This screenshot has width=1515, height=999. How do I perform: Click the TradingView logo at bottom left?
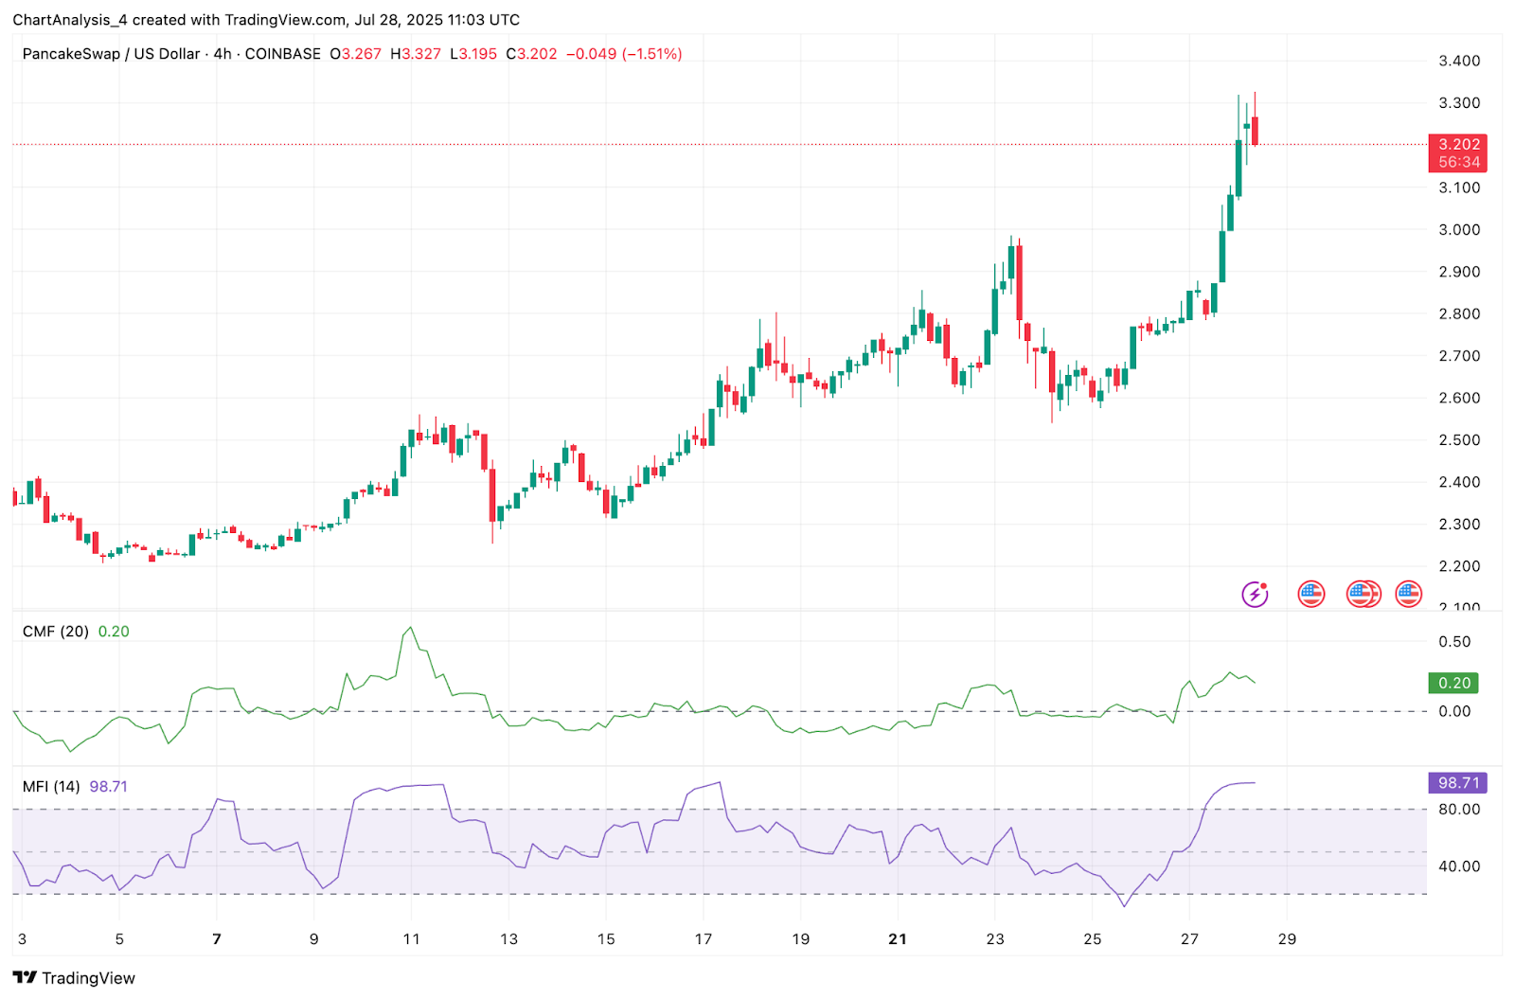point(74,978)
